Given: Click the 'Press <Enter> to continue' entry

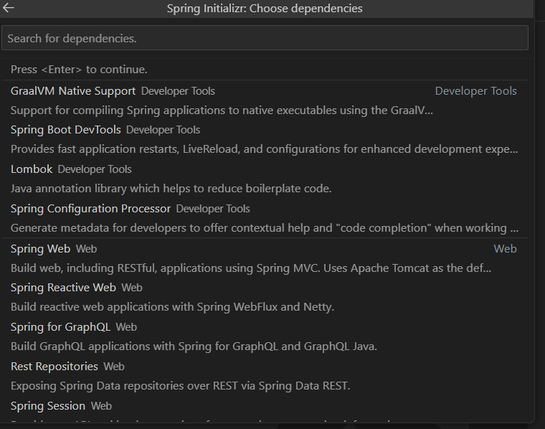Looking at the screenshot, I should click(265, 69).
